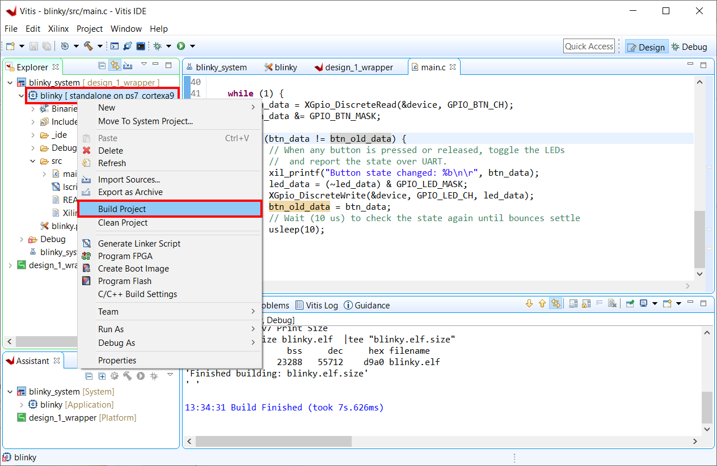Close the main.c editor tab
The width and height of the screenshot is (717, 466).
(453, 67)
